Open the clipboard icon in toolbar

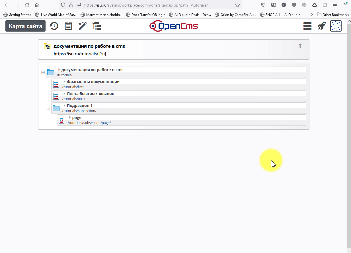pos(68,26)
